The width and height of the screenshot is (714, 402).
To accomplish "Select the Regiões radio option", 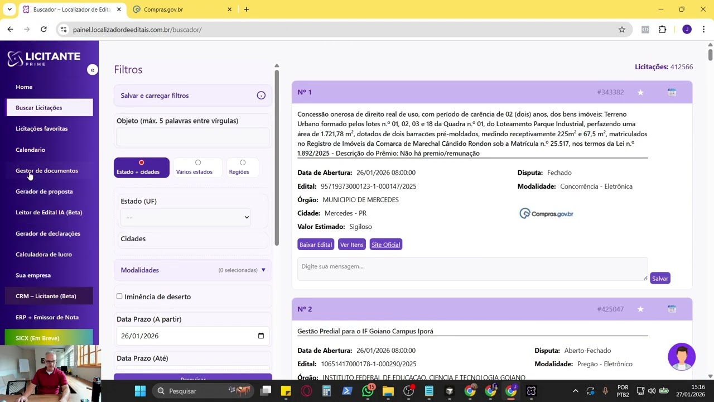I will click(243, 162).
